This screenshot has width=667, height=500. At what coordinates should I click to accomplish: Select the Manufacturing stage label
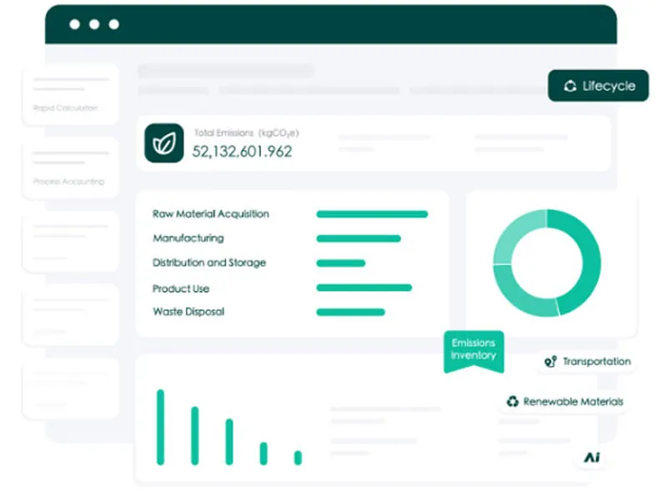188,238
